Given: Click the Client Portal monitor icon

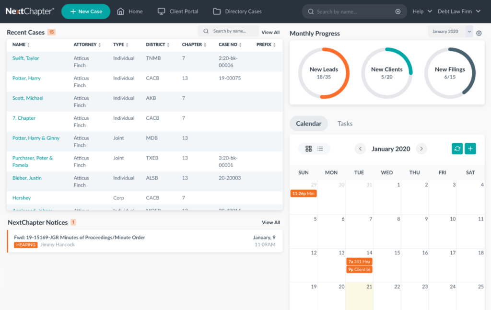Looking at the screenshot, I should tap(161, 11).
